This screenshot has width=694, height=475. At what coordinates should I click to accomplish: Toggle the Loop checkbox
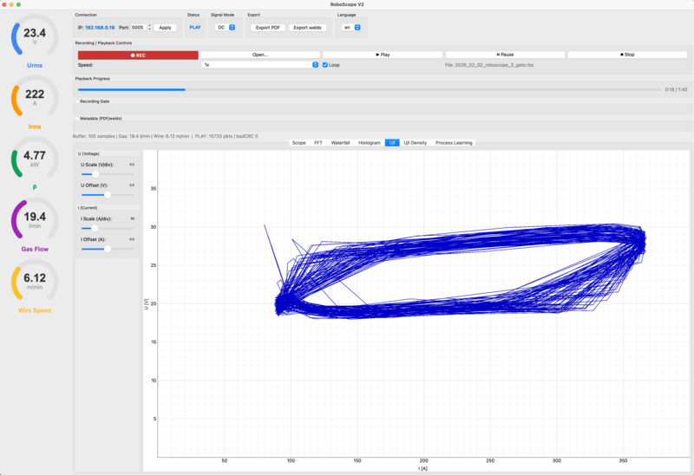pos(325,65)
